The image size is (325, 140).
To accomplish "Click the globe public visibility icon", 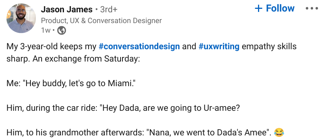I will pos(61,30).
